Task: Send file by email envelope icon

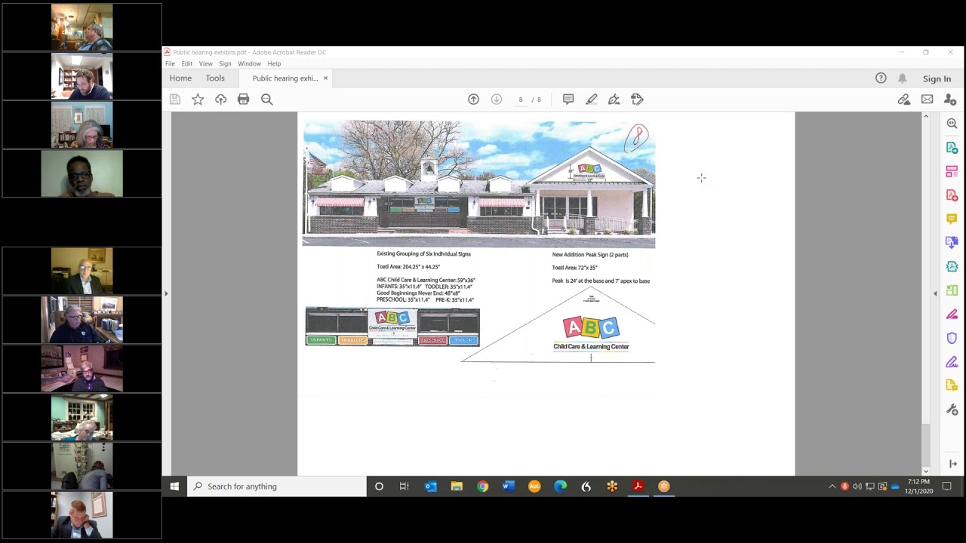Action: [927, 100]
